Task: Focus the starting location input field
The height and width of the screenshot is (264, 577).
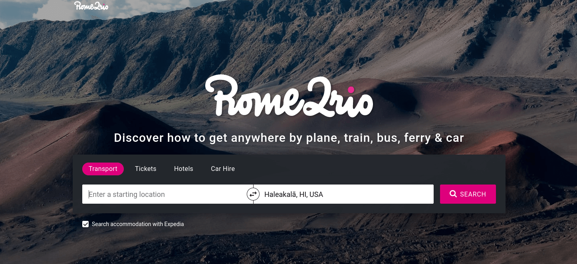Action: pyautogui.click(x=165, y=194)
